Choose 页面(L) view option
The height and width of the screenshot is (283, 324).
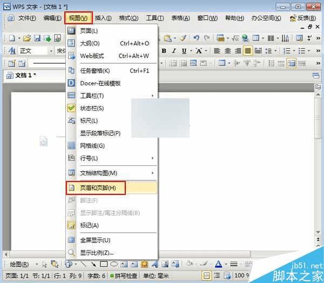112,31
